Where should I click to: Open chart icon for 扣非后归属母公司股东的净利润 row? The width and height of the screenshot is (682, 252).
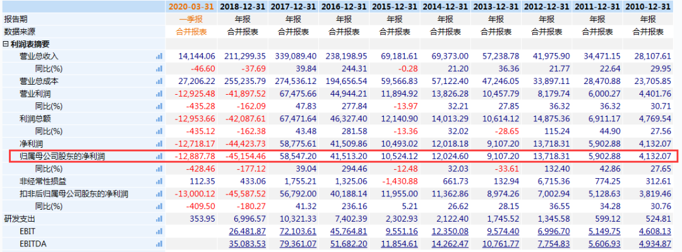click(159, 194)
